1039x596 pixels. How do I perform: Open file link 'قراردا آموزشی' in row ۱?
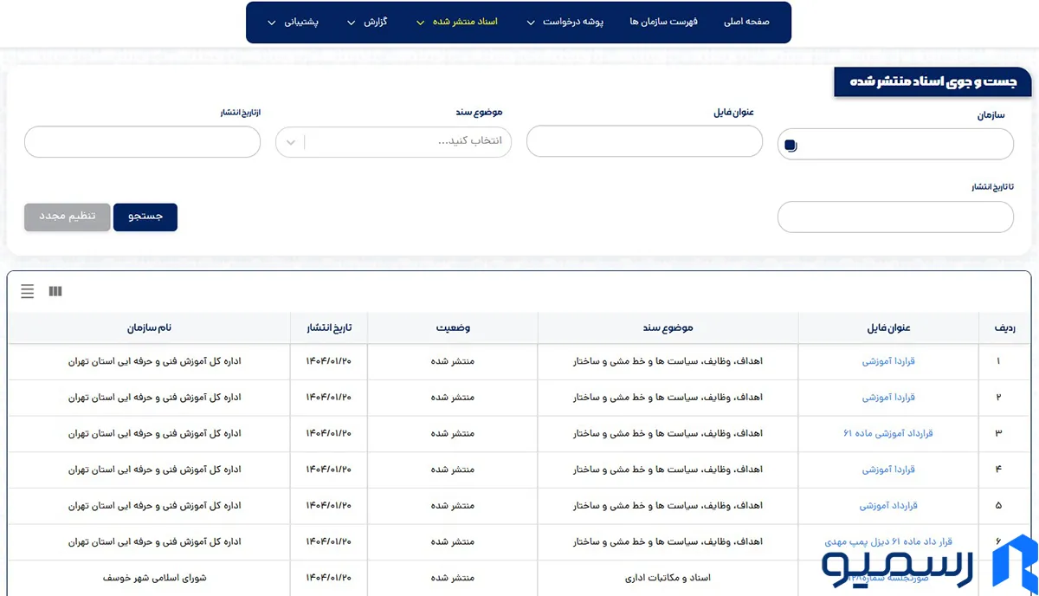[x=888, y=361]
